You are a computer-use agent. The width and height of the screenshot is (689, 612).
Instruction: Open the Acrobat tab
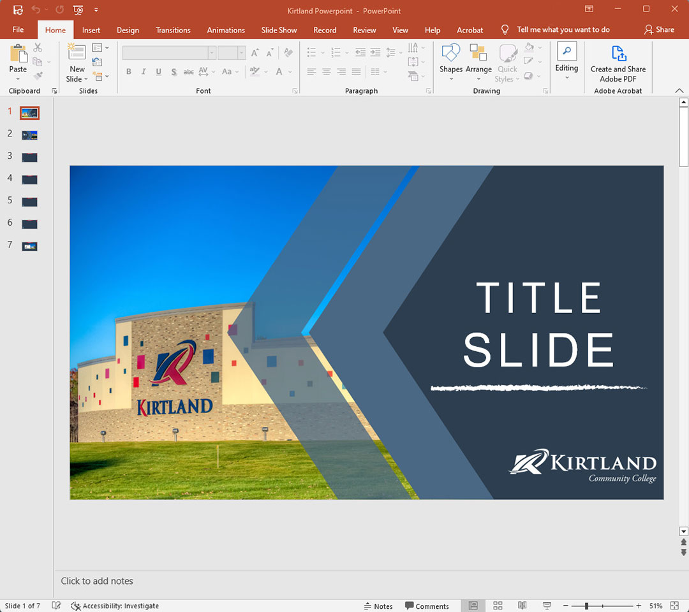[x=470, y=30]
